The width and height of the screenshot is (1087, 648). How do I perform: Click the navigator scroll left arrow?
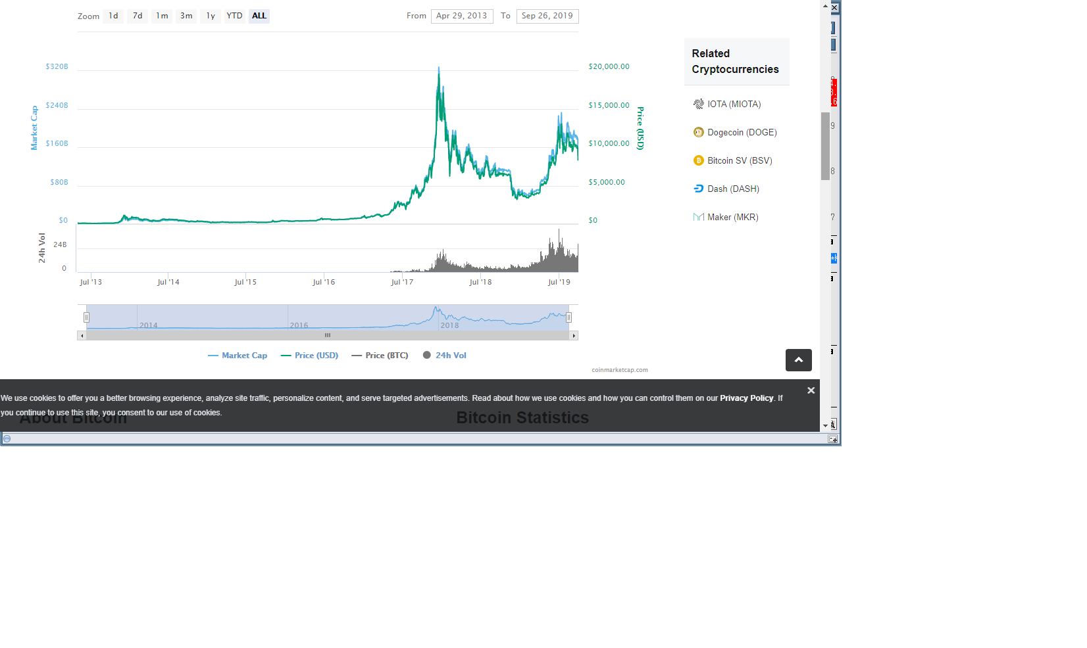click(x=82, y=335)
